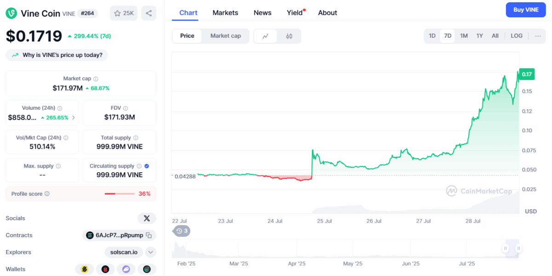Image resolution: width=552 pixels, height=276 pixels.
Task: Click the $171.97M market cap value
Action: coord(68,88)
